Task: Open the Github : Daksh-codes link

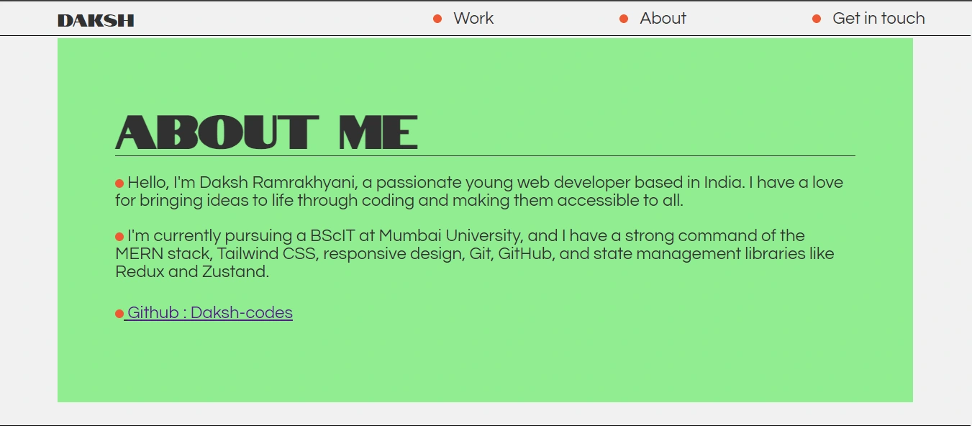Action: tap(210, 312)
